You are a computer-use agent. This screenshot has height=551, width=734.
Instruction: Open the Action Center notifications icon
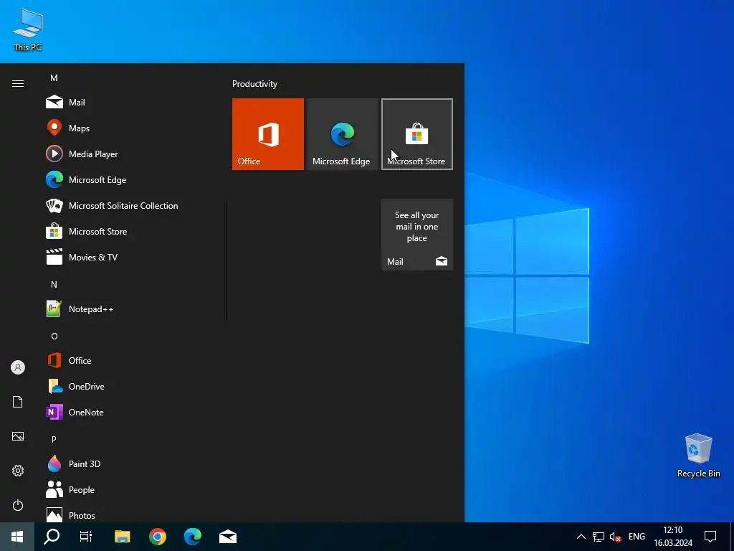click(710, 537)
